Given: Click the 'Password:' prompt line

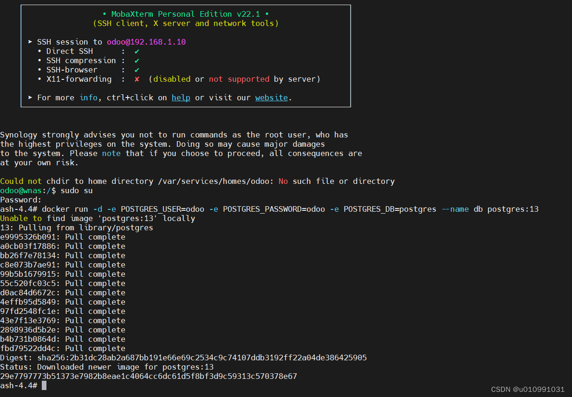Looking at the screenshot, I should pos(21,200).
